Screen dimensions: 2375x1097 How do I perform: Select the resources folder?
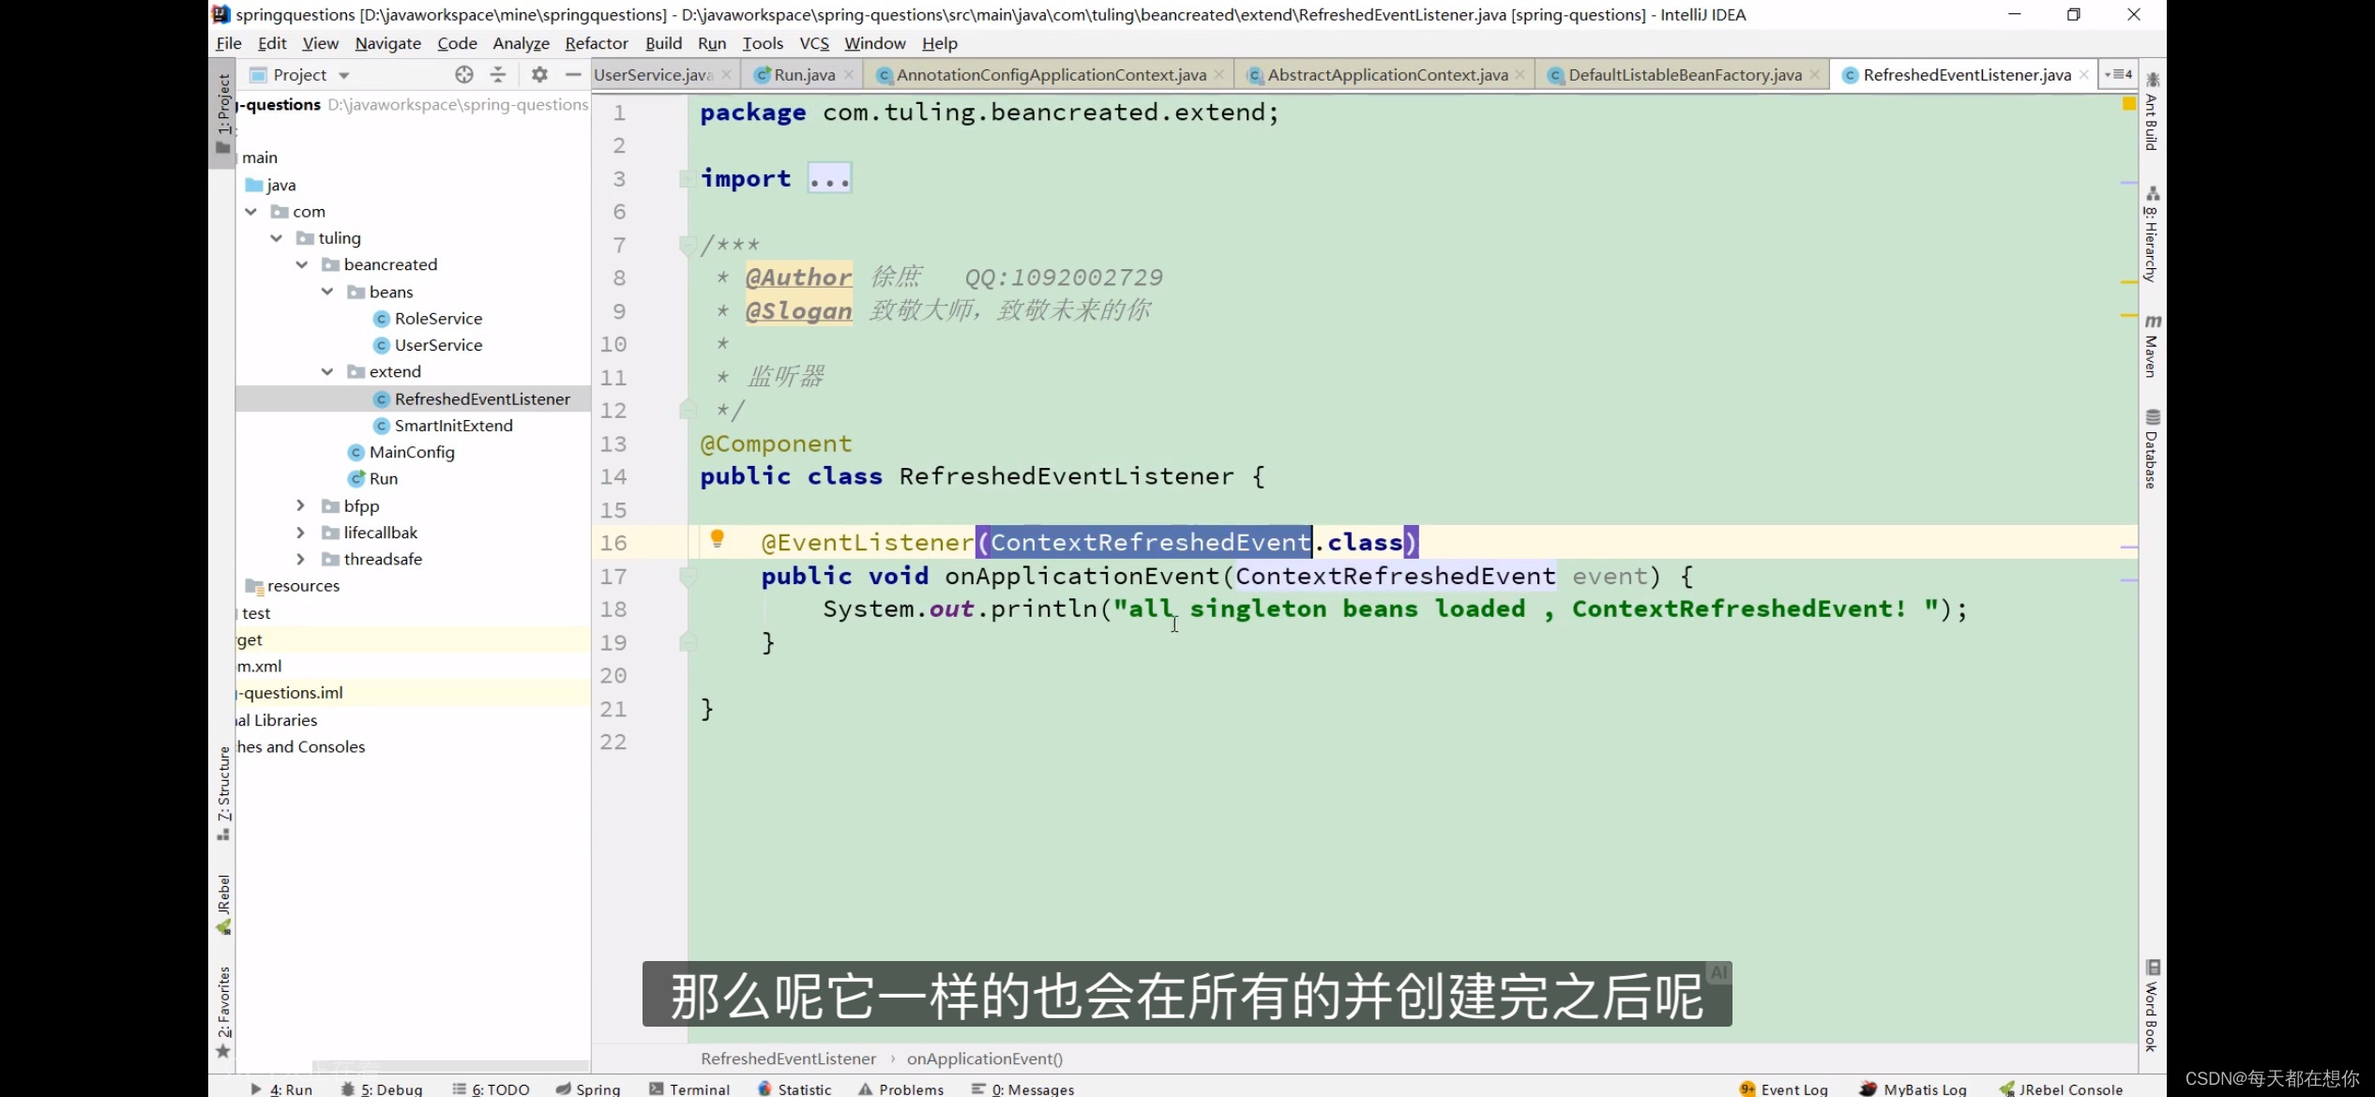coord(303,586)
